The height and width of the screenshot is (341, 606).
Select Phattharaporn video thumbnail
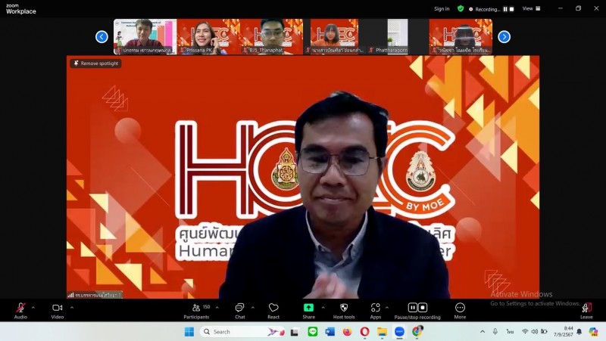(x=398, y=36)
